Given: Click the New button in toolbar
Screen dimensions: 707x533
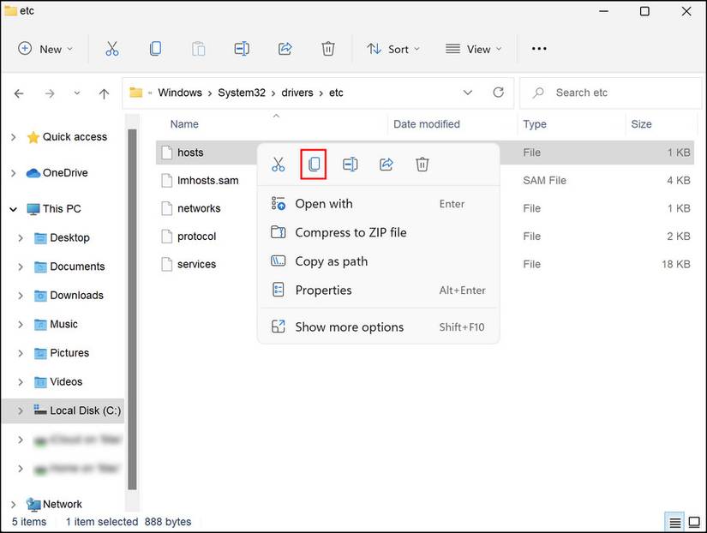Looking at the screenshot, I should coord(46,49).
